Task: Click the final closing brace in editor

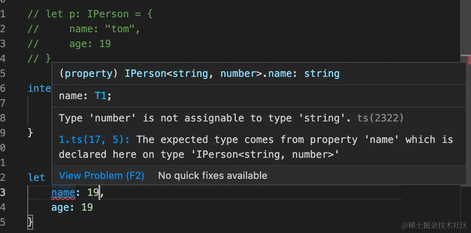Action: [x=30, y=222]
